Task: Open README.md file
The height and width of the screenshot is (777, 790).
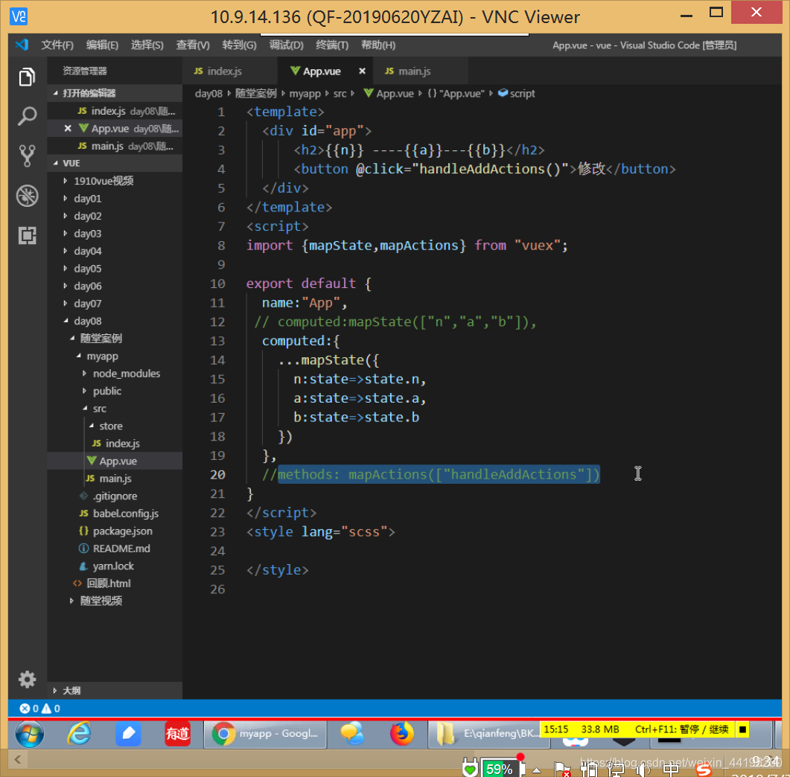Action: click(x=115, y=549)
